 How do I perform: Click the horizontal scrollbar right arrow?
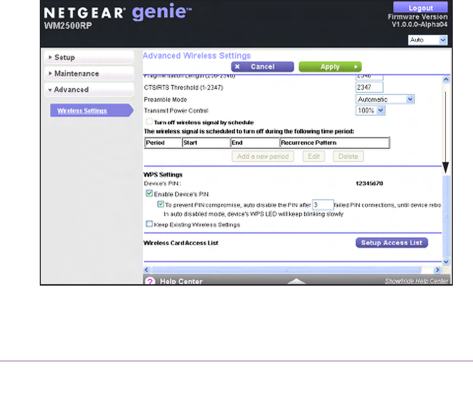point(437,270)
